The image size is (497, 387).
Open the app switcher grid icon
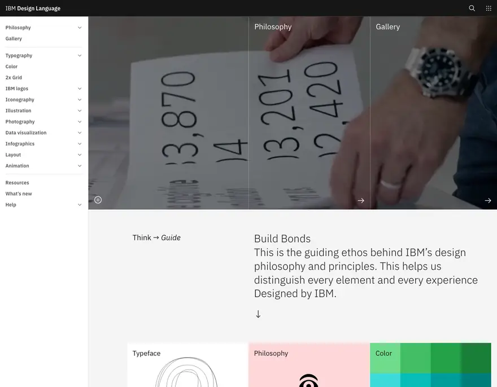(489, 8)
